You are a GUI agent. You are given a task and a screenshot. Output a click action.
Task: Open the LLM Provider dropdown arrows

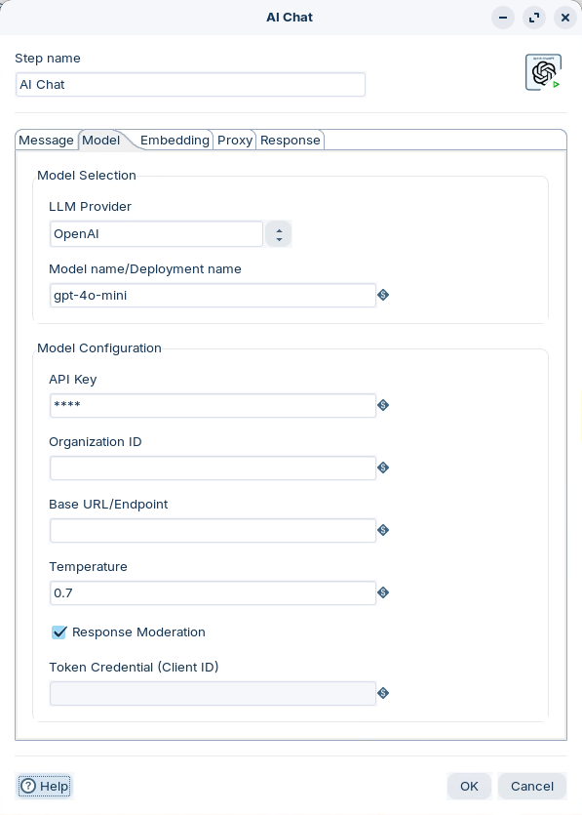[x=279, y=234]
